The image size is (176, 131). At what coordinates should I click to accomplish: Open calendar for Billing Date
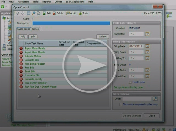pos(147,46)
